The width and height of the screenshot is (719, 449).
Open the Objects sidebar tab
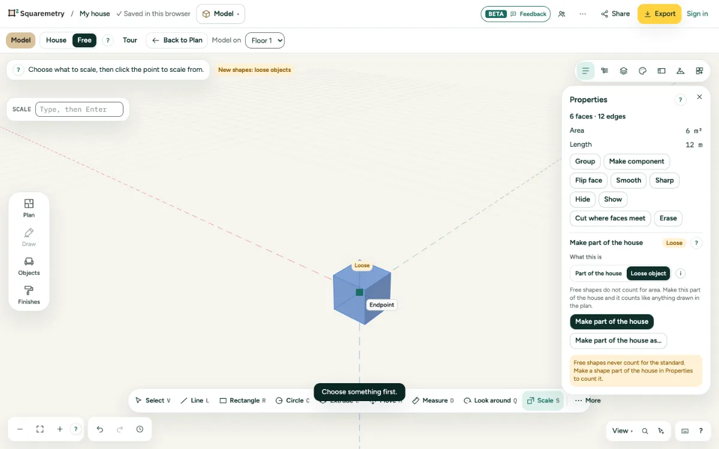point(29,266)
